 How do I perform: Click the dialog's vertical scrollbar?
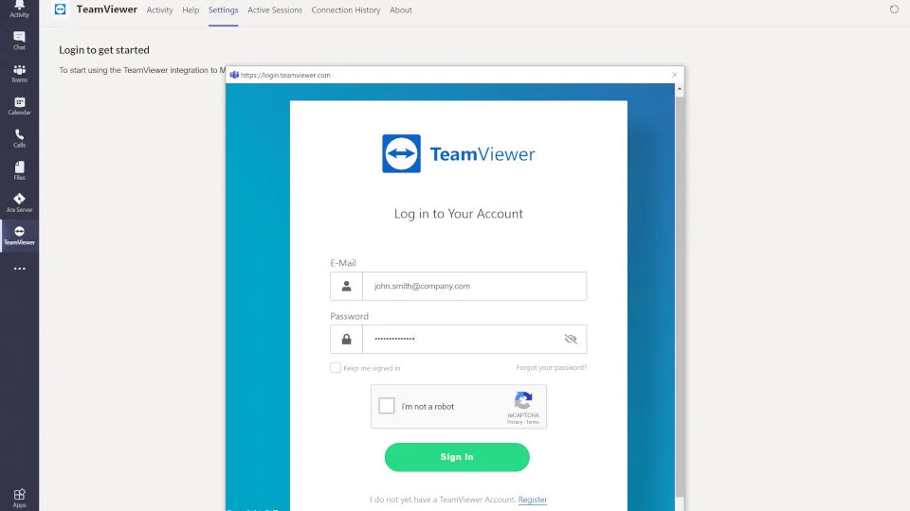pyautogui.click(x=679, y=295)
